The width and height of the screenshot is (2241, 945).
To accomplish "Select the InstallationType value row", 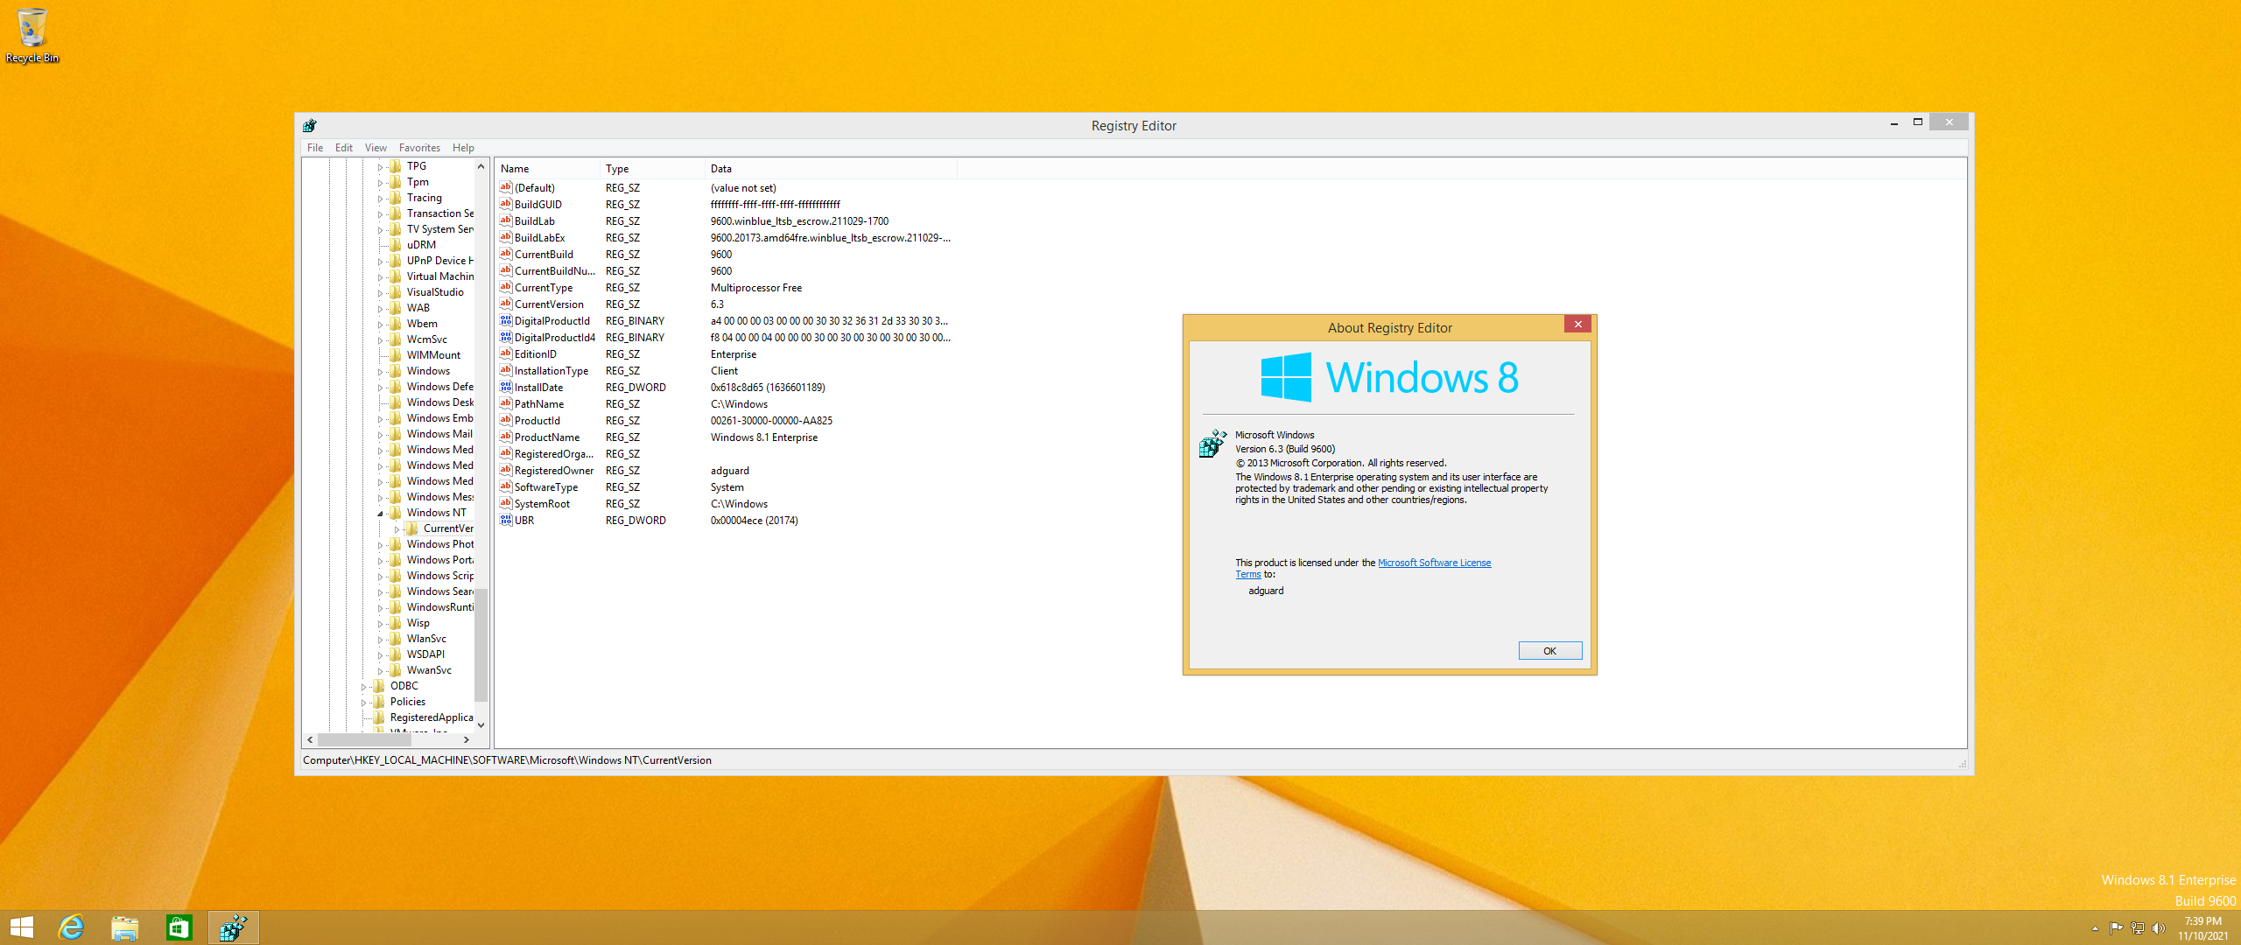I will [x=727, y=371].
